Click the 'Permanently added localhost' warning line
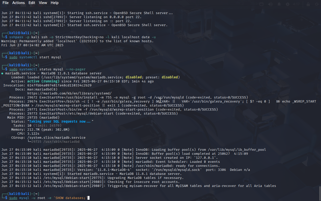 pos(77,41)
